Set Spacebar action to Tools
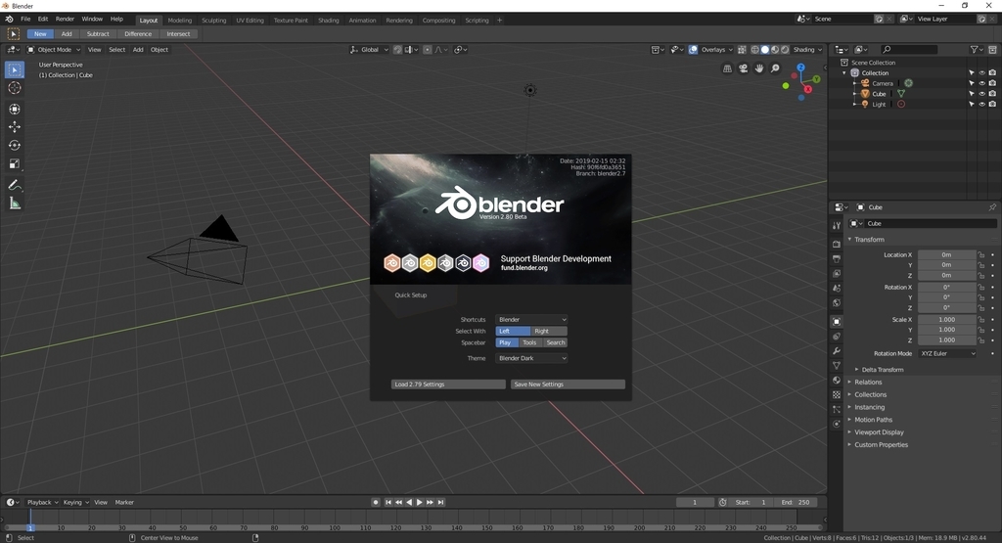Image resolution: width=1002 pixels, height=543 pixels. tap(529, 342)
